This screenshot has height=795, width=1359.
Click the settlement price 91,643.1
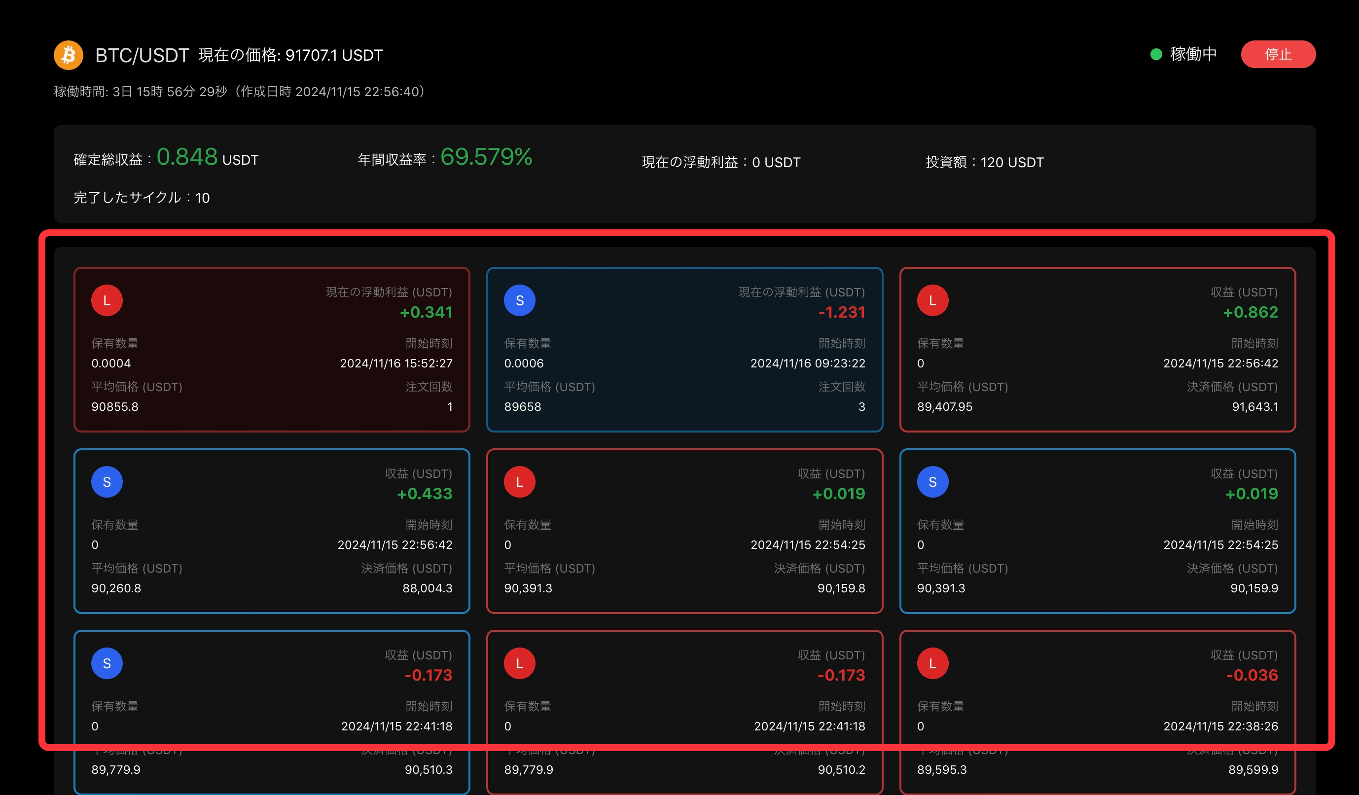1255,407
